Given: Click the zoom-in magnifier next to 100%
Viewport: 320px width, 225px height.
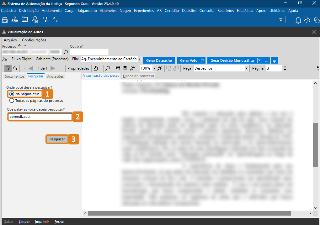Looking at the screenshot, I should click(x=160, y=68).
